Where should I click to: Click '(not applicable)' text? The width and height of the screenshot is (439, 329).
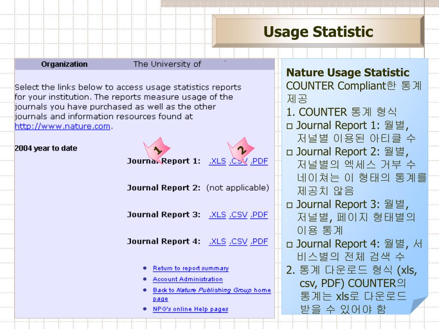(238, 188)
